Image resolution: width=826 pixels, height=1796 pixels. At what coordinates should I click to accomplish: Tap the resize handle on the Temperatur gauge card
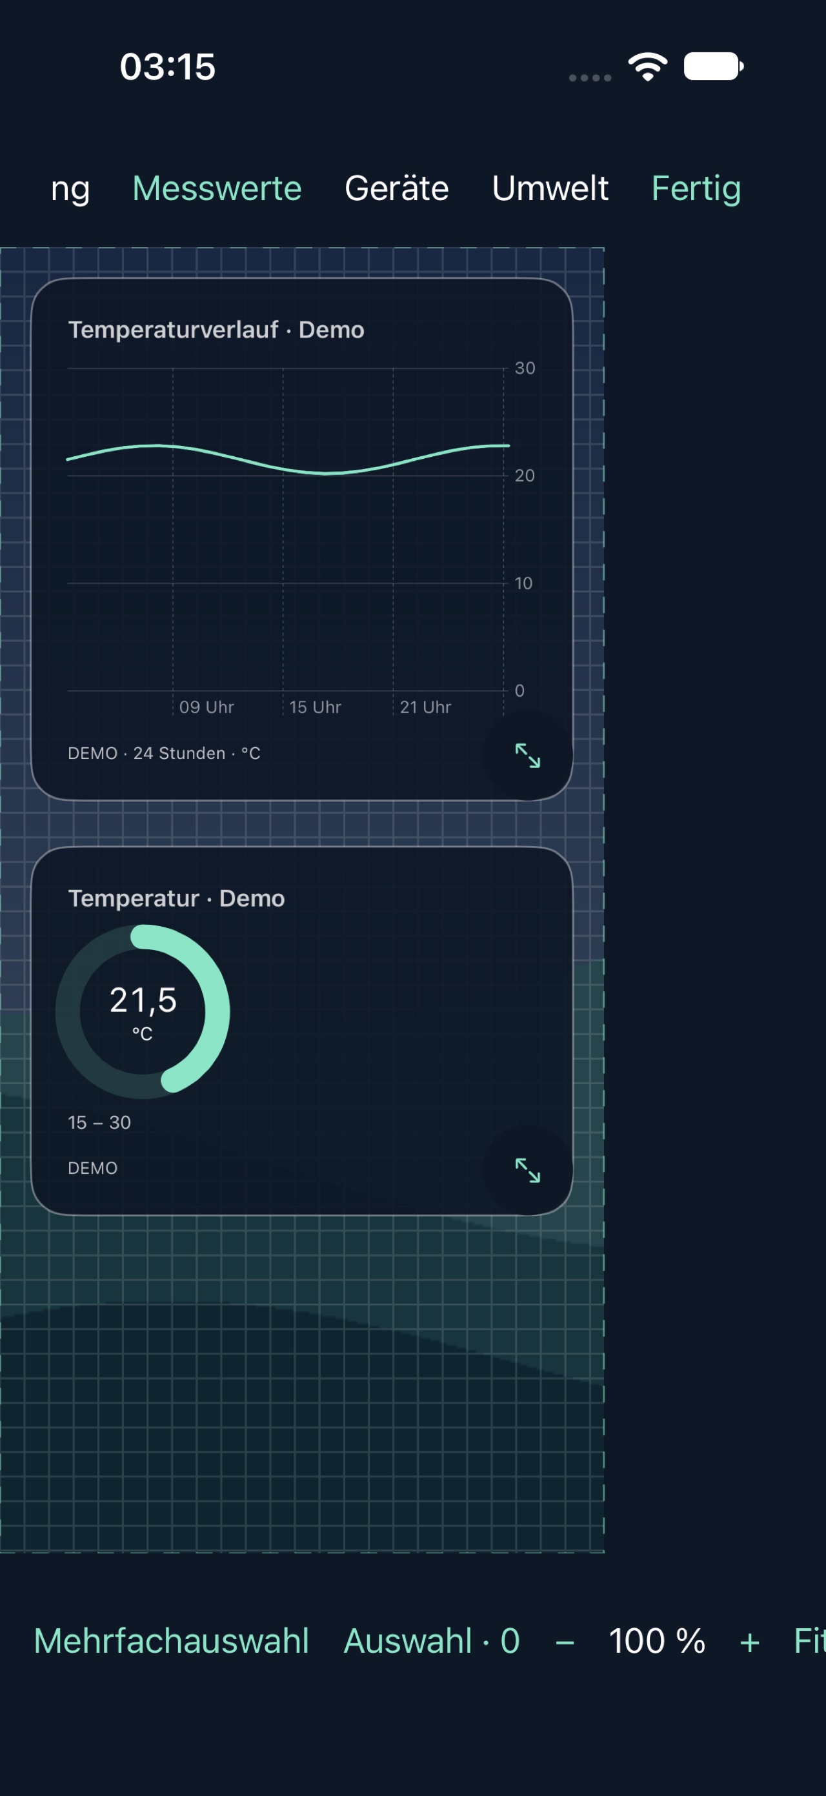pyautogui.click(x=528, y=1170)
